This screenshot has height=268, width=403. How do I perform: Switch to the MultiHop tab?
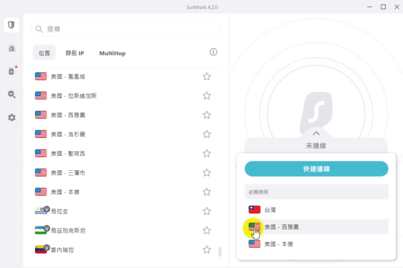pos(112,53)
